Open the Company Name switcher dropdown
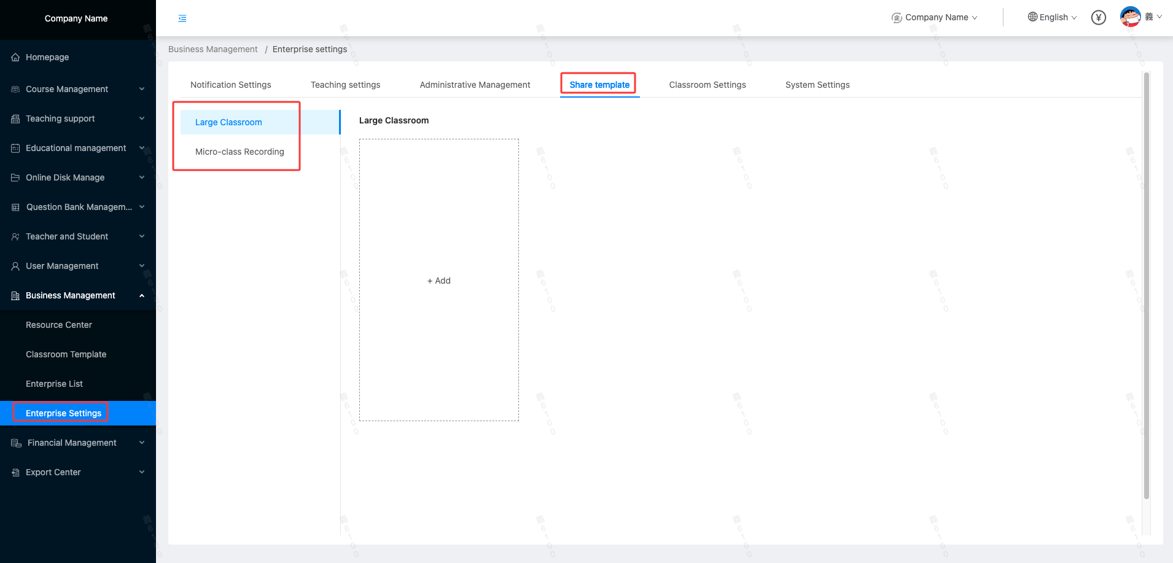The height and width of the screenshot is (563, 1173). pos(935,17)
